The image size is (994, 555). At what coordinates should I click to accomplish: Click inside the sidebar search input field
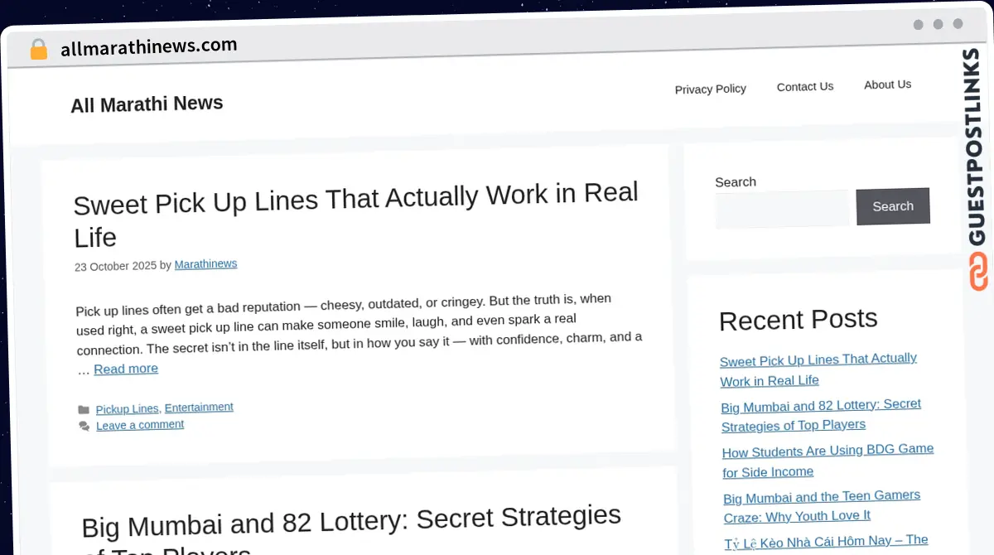(782, 209)
